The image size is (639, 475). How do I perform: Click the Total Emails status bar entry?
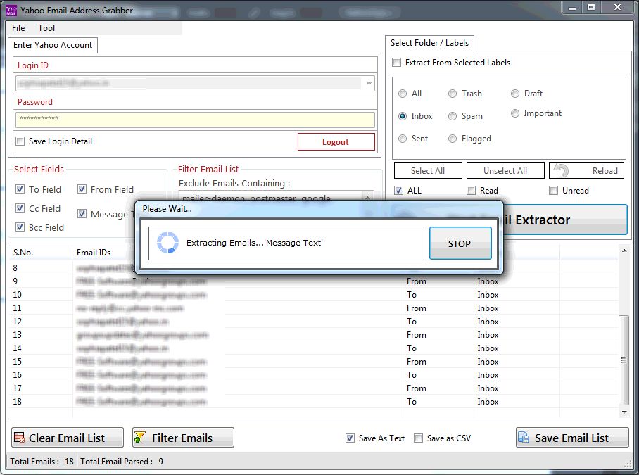point(42,461)
